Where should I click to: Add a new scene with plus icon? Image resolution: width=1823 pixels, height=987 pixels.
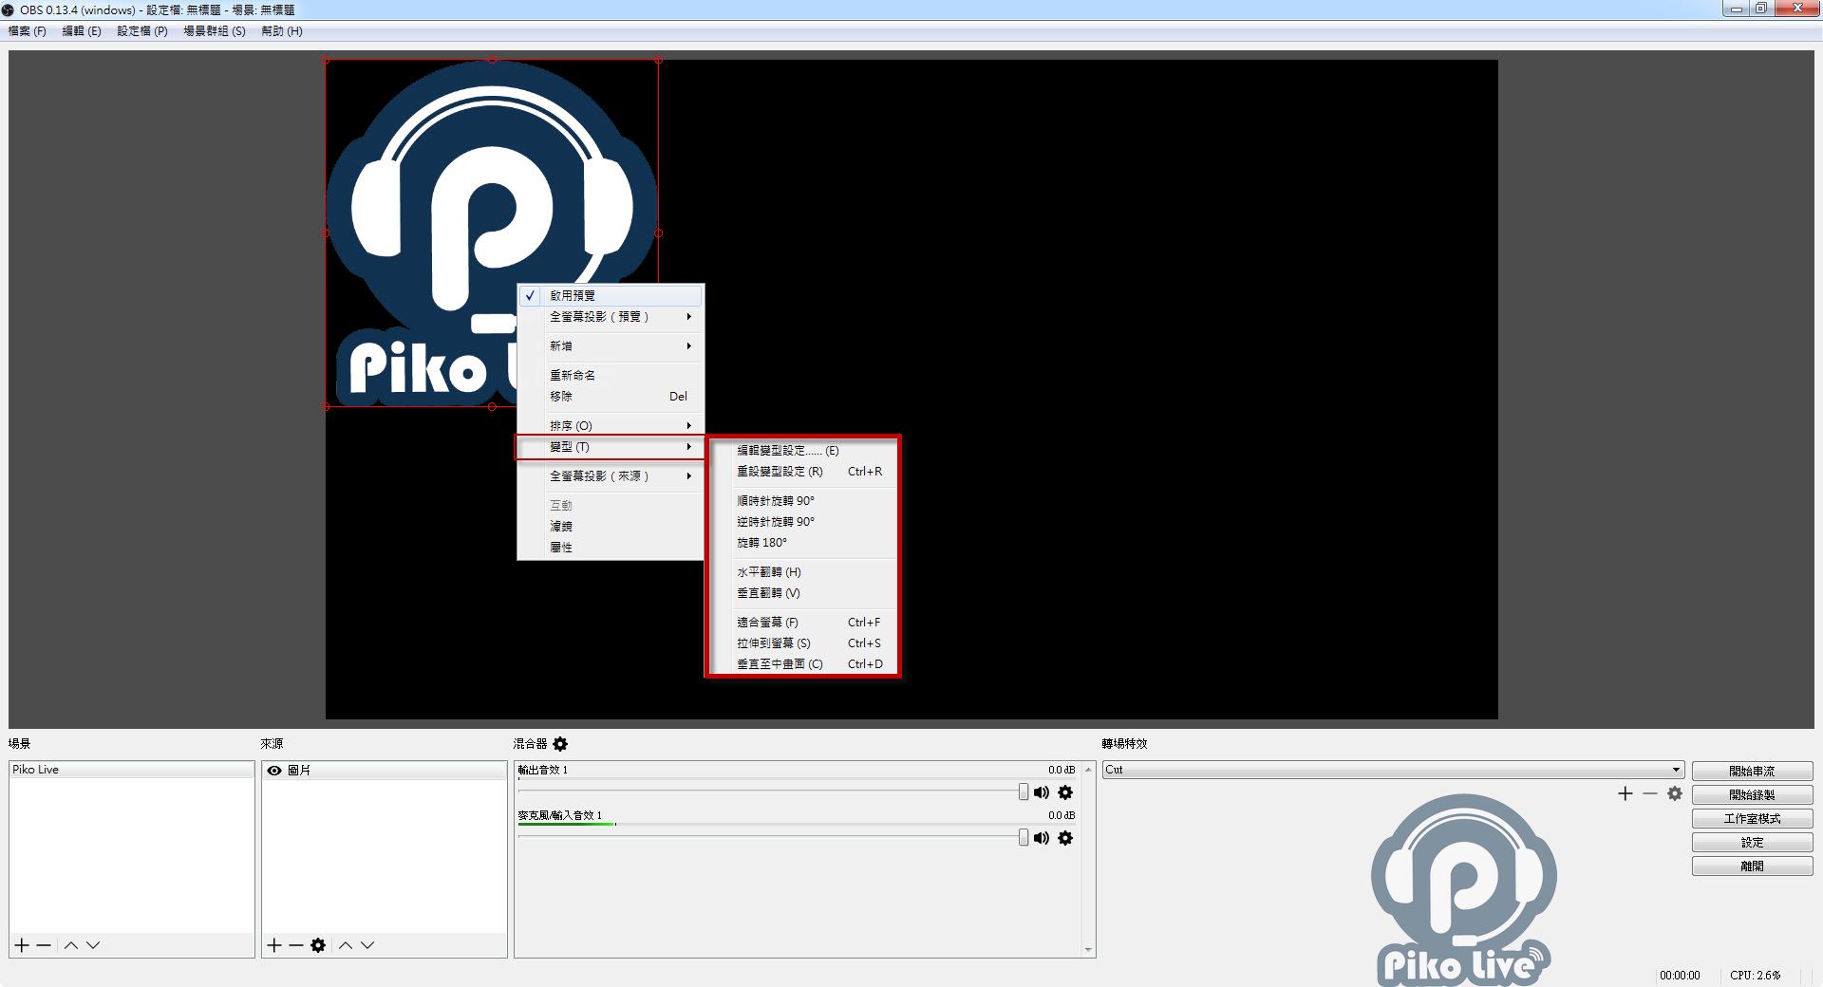pos(22,945)
